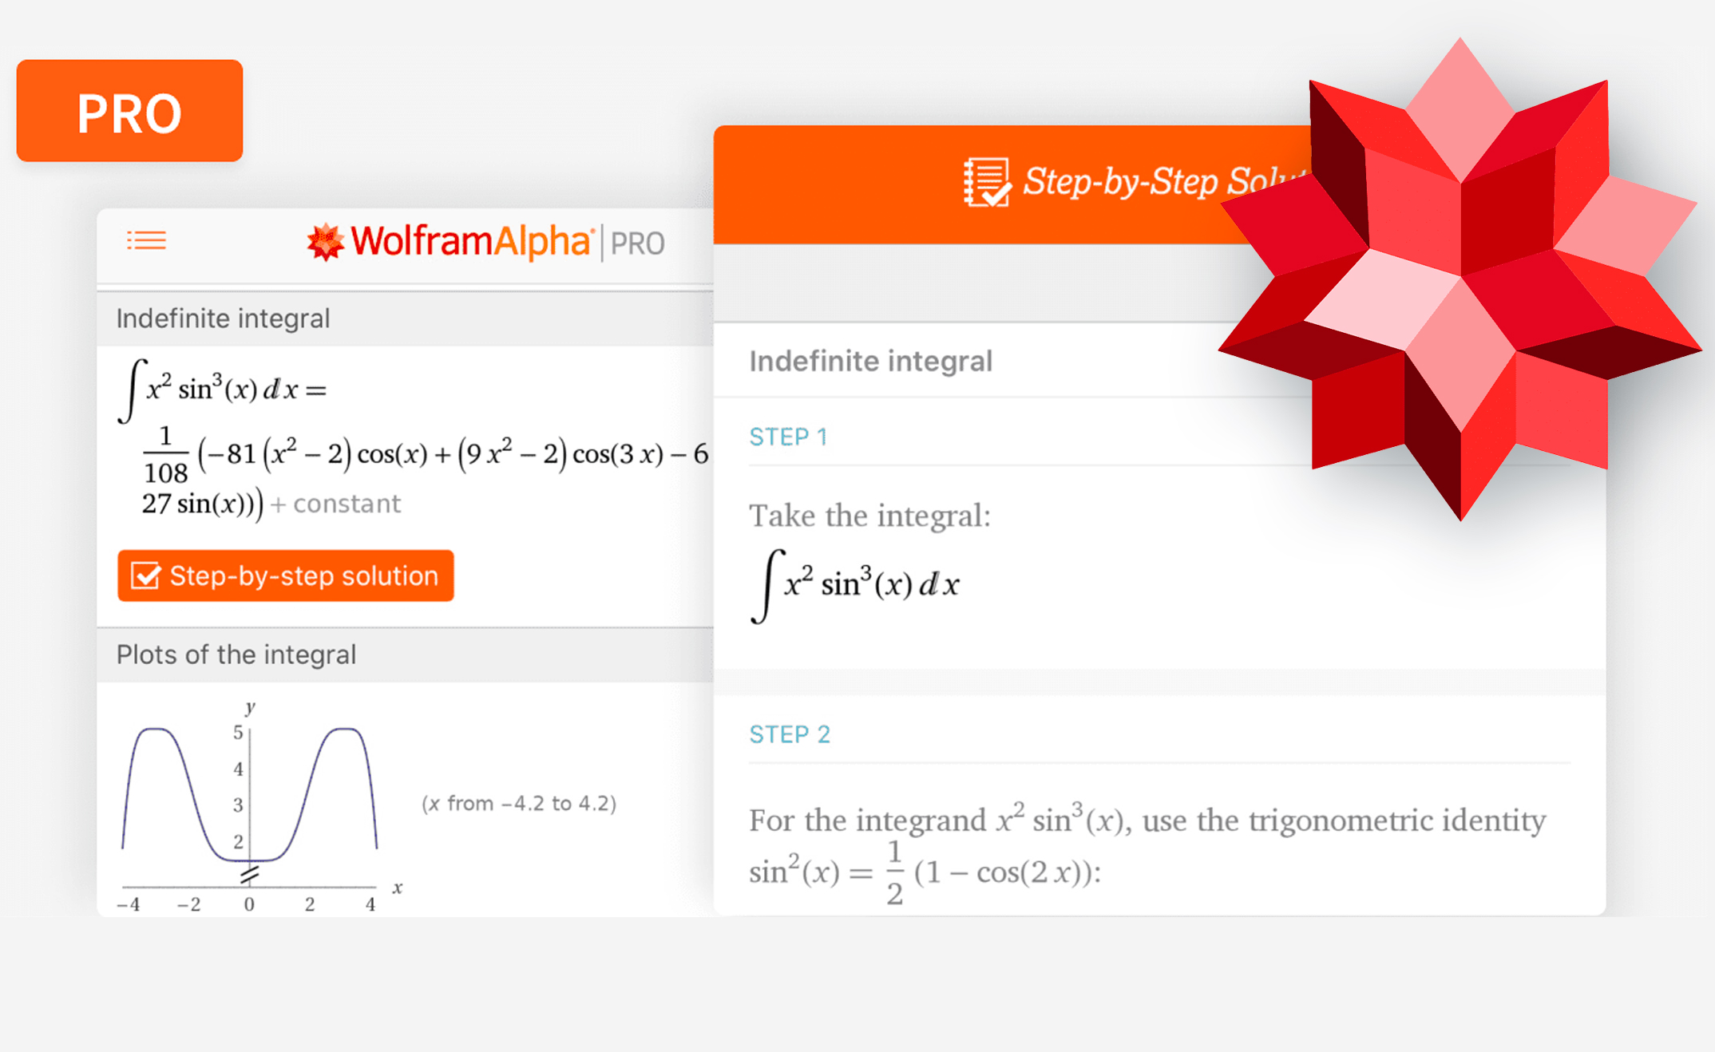Click the integral formula under Take the integral
The image size is (1715, 1052).
(x=856, y=585)
